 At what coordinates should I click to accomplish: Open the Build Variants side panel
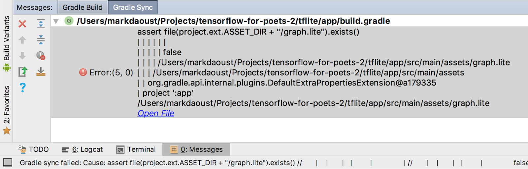(7, 43)
